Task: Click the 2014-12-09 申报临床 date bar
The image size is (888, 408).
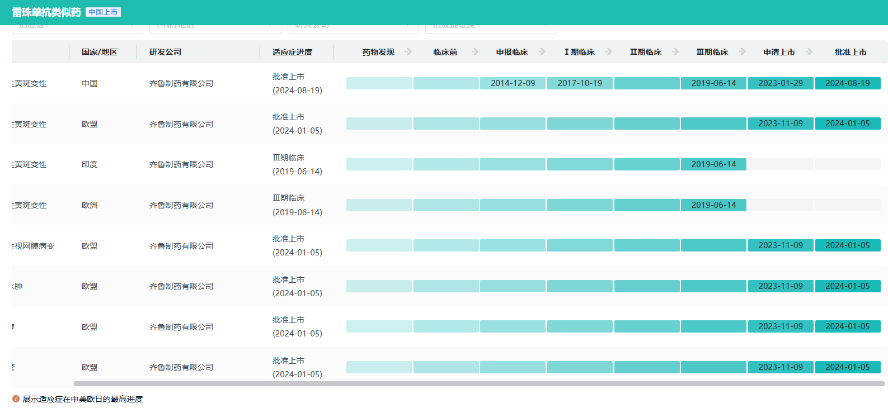Action: (513, 83)
